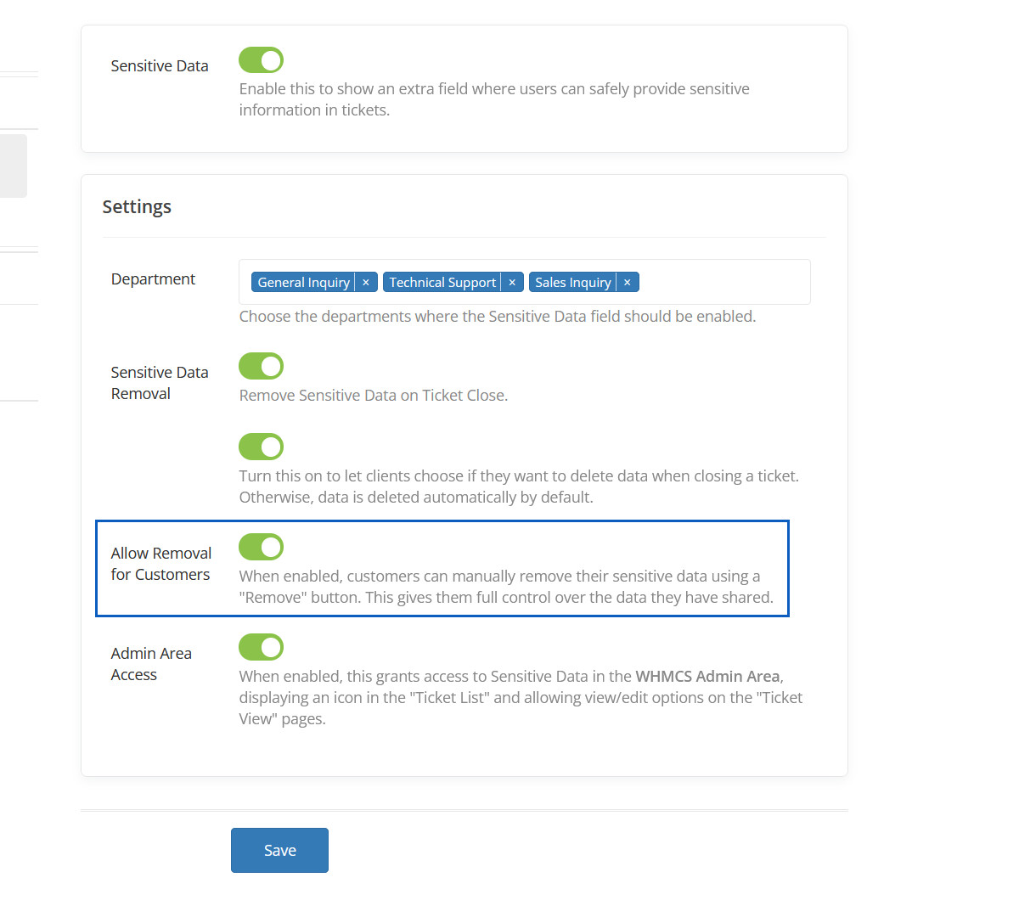Click the Save button
1019x917 pixels.
279,851
